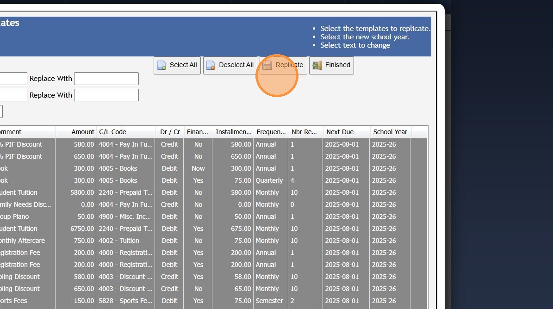Sort by the Dr / Cr column header
This screenshot has width=553, height=309.
coord(170,132)
